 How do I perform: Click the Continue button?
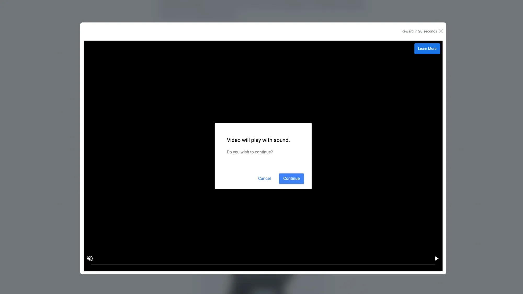point(291,178)
